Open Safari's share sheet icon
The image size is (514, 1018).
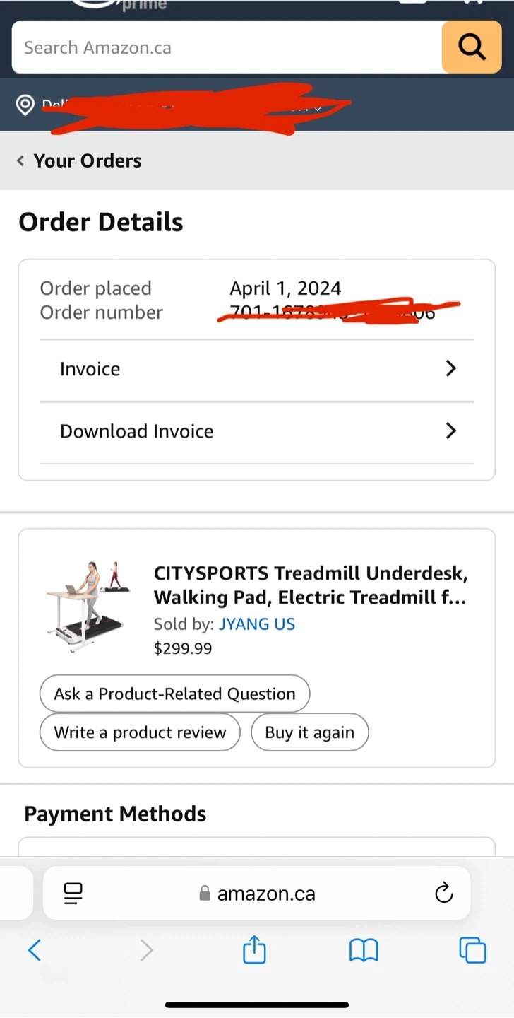(254, 950)
